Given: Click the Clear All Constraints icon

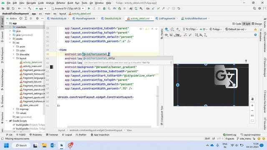Looking at the screenshot, I should 185,35.
